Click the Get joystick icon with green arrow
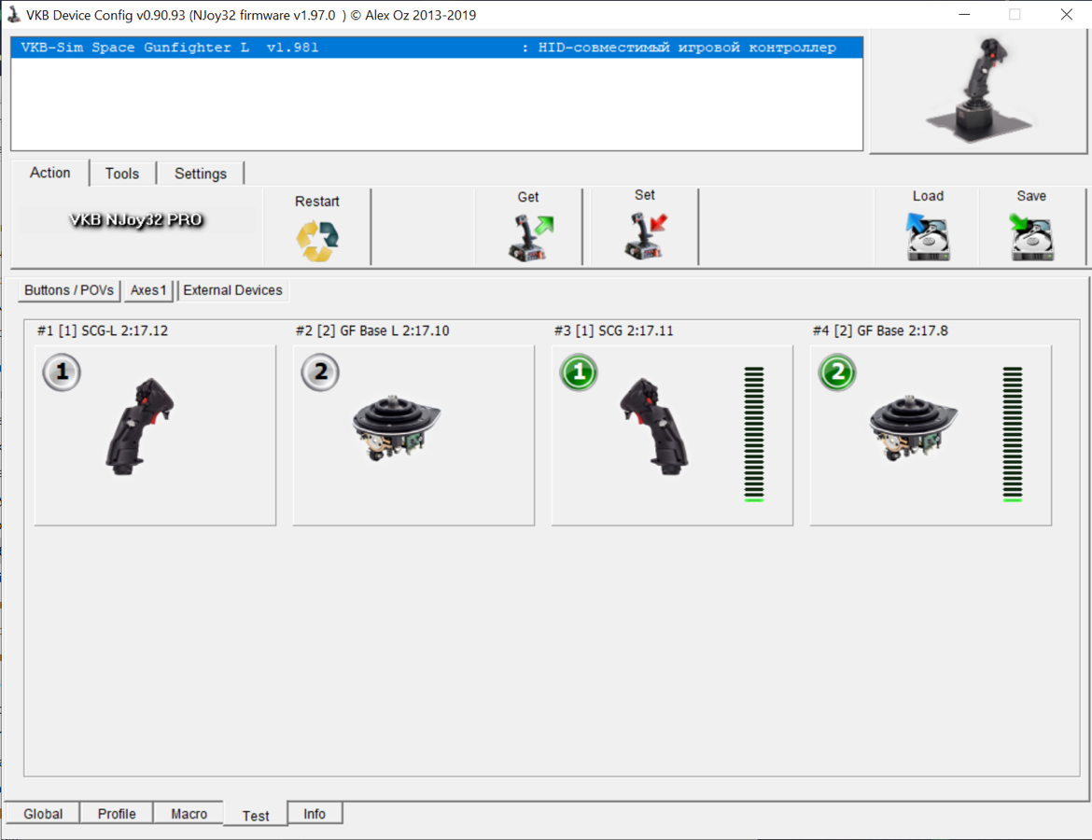Viewport: 1092px width, 840px height. (x=531, y=238)
